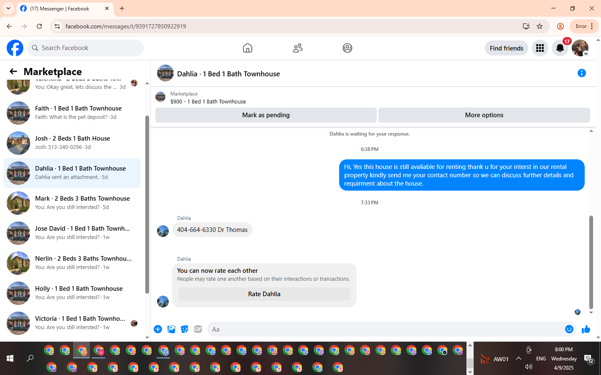The width and height of the screenshot is (601, 375).
Task: Open conversation info for Dahlia
Action: click(582, 73)
